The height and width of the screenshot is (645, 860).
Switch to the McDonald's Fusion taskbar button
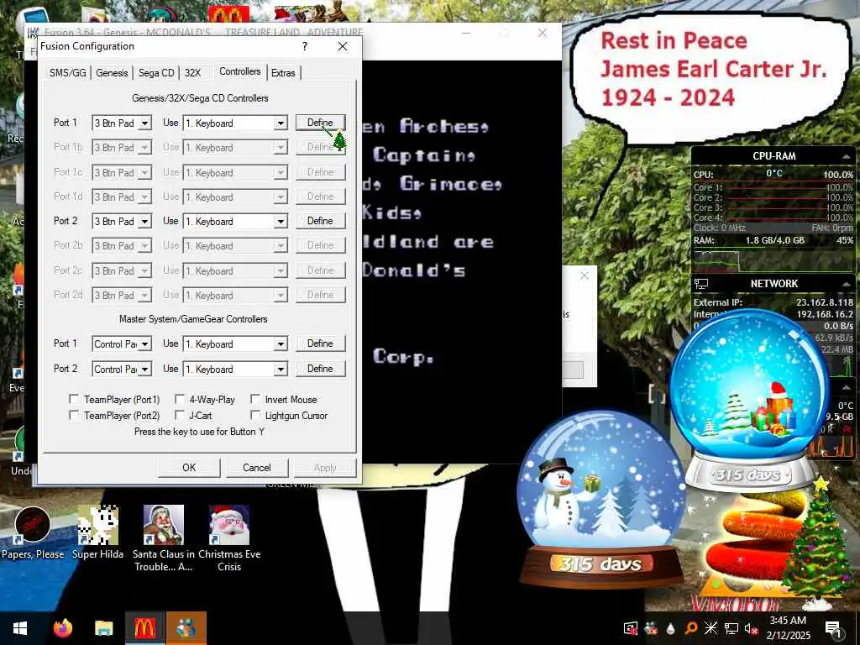pos(144,628)
